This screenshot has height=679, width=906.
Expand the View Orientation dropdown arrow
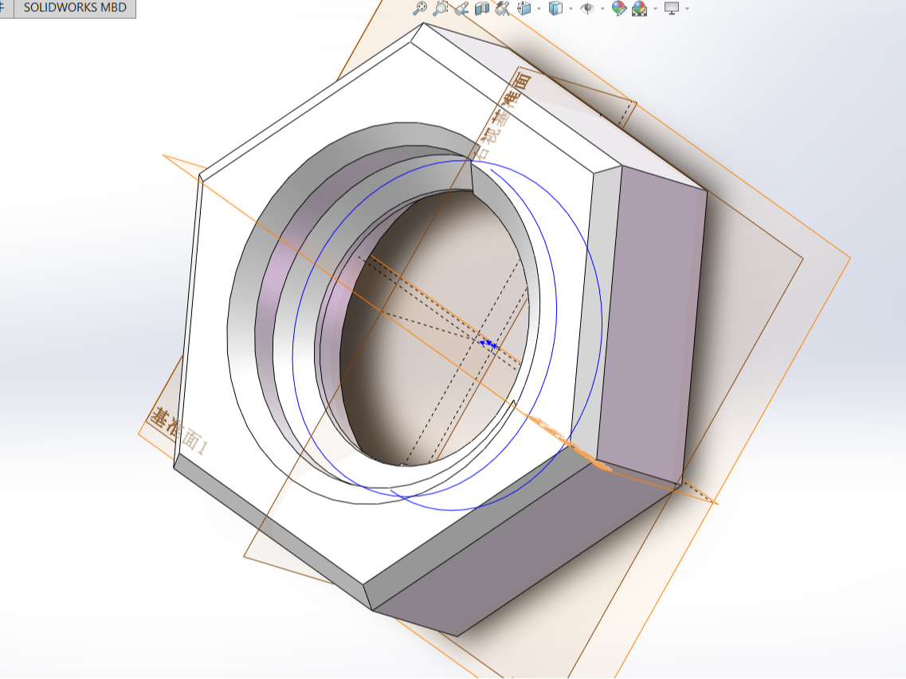(x=539, y=9)
